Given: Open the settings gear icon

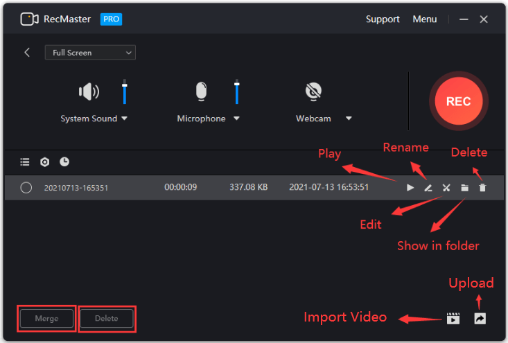Looking at the screenshot, I should coord(45,161).
